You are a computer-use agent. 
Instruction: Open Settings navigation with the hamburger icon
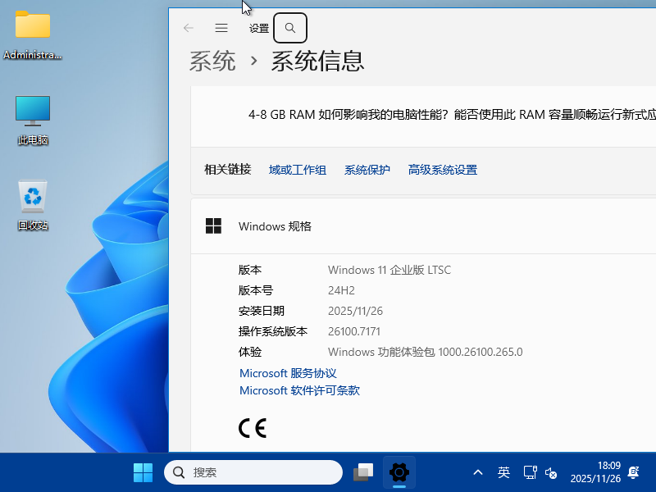click(221, 27)
